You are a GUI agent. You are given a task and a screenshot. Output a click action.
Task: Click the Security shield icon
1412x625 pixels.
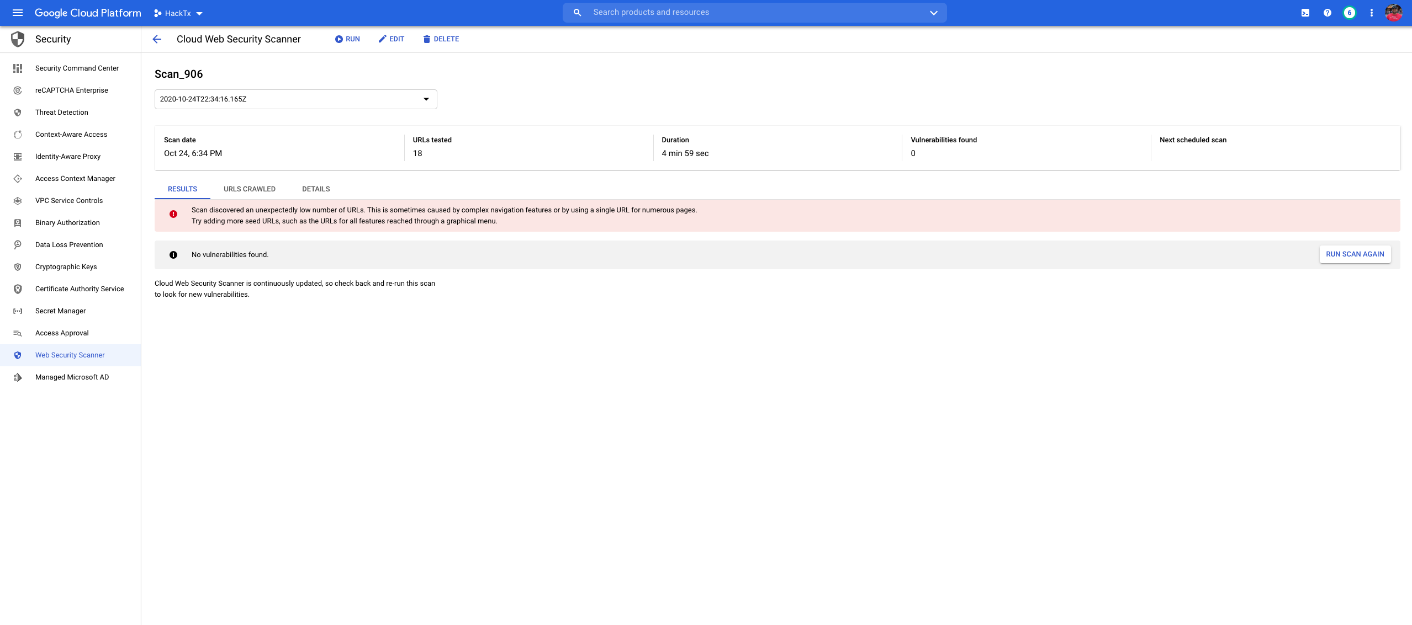(18, 39)
